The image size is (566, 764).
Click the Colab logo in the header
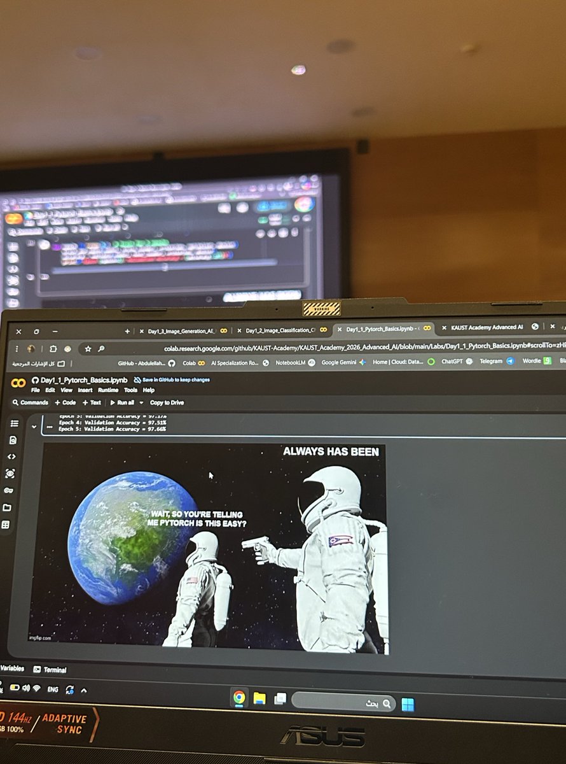(19, 383)
